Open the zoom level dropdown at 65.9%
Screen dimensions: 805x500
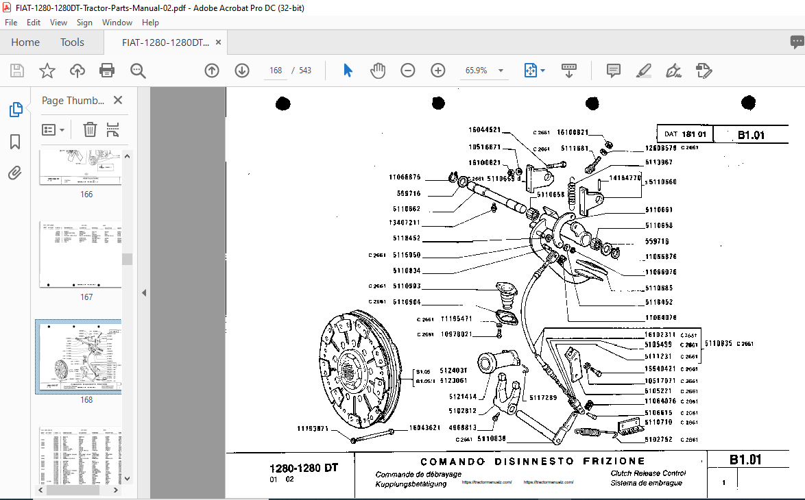[x=501, y=71]
